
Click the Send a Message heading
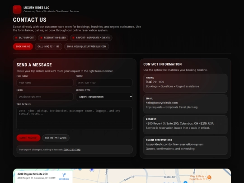pyautogui.click(x=34, y=65)
